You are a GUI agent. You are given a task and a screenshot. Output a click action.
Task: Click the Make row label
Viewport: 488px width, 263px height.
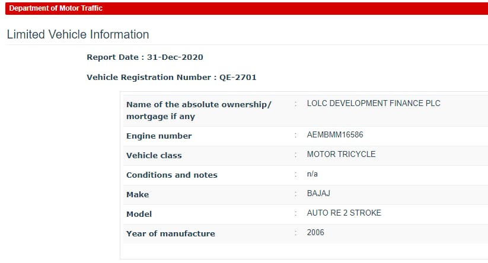tap(138, 195)
